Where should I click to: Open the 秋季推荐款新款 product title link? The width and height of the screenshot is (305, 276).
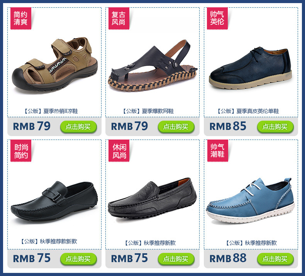[49, 241]
